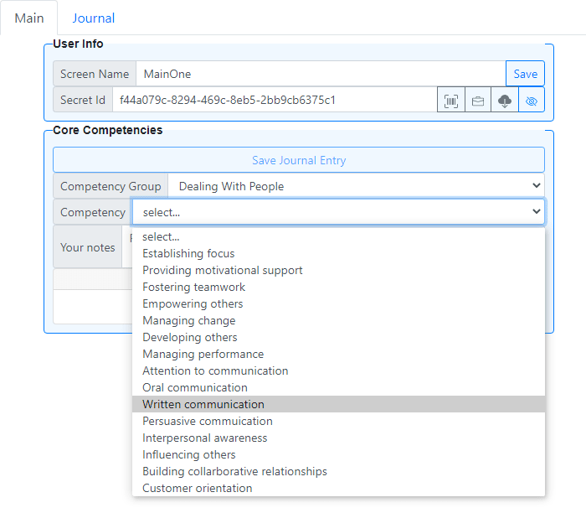
Task: Pick 'Fostering teamwork' from the list
Action: pos(338,287)
